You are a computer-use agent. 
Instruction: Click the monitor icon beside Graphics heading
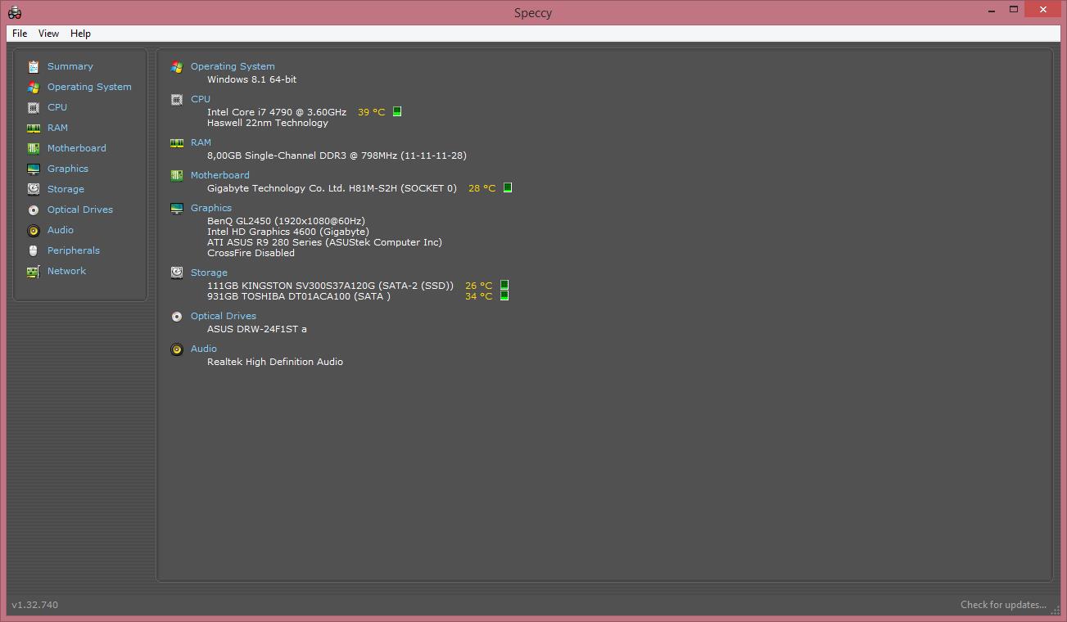pyautogui.click(x=177, y=208)
